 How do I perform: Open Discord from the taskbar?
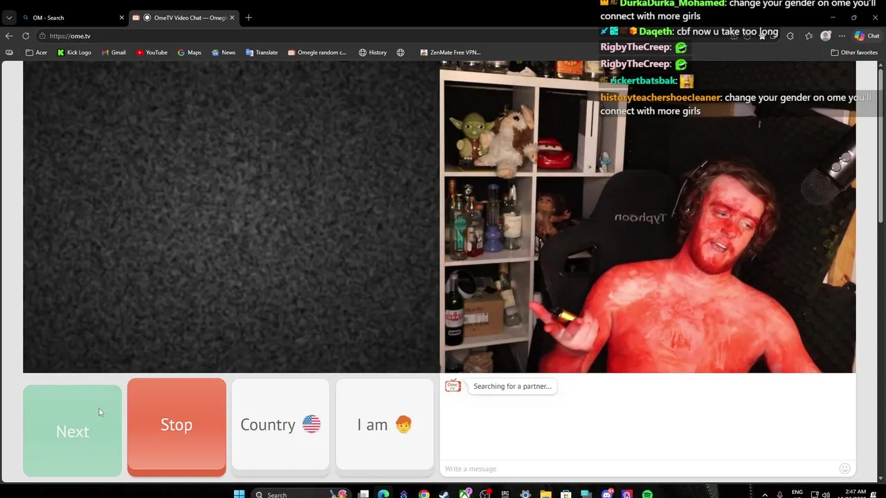coord(607,494)
